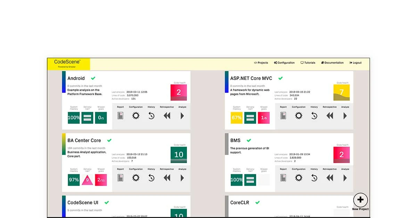The height and width of the screenshot is (218, 417).
Task: Click the 67% system mastery tile
Action: (237, 118)
